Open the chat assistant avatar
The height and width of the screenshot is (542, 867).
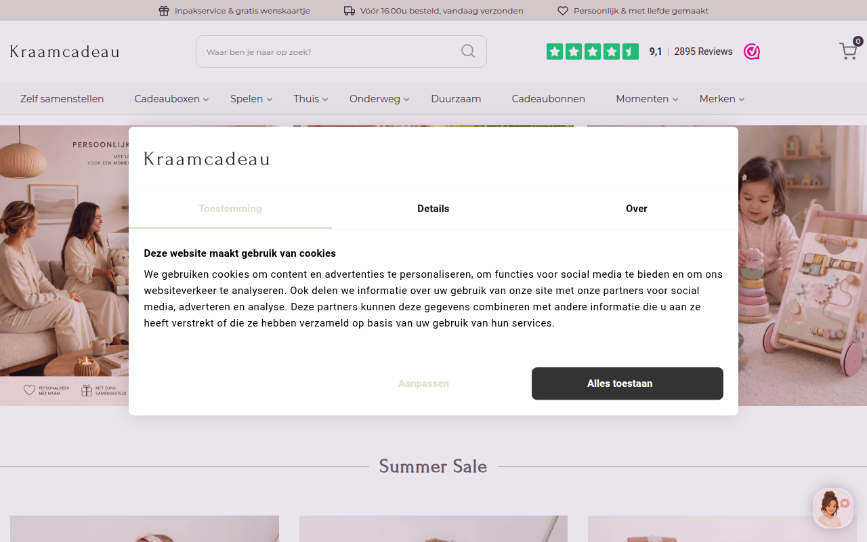click(833, 508)
